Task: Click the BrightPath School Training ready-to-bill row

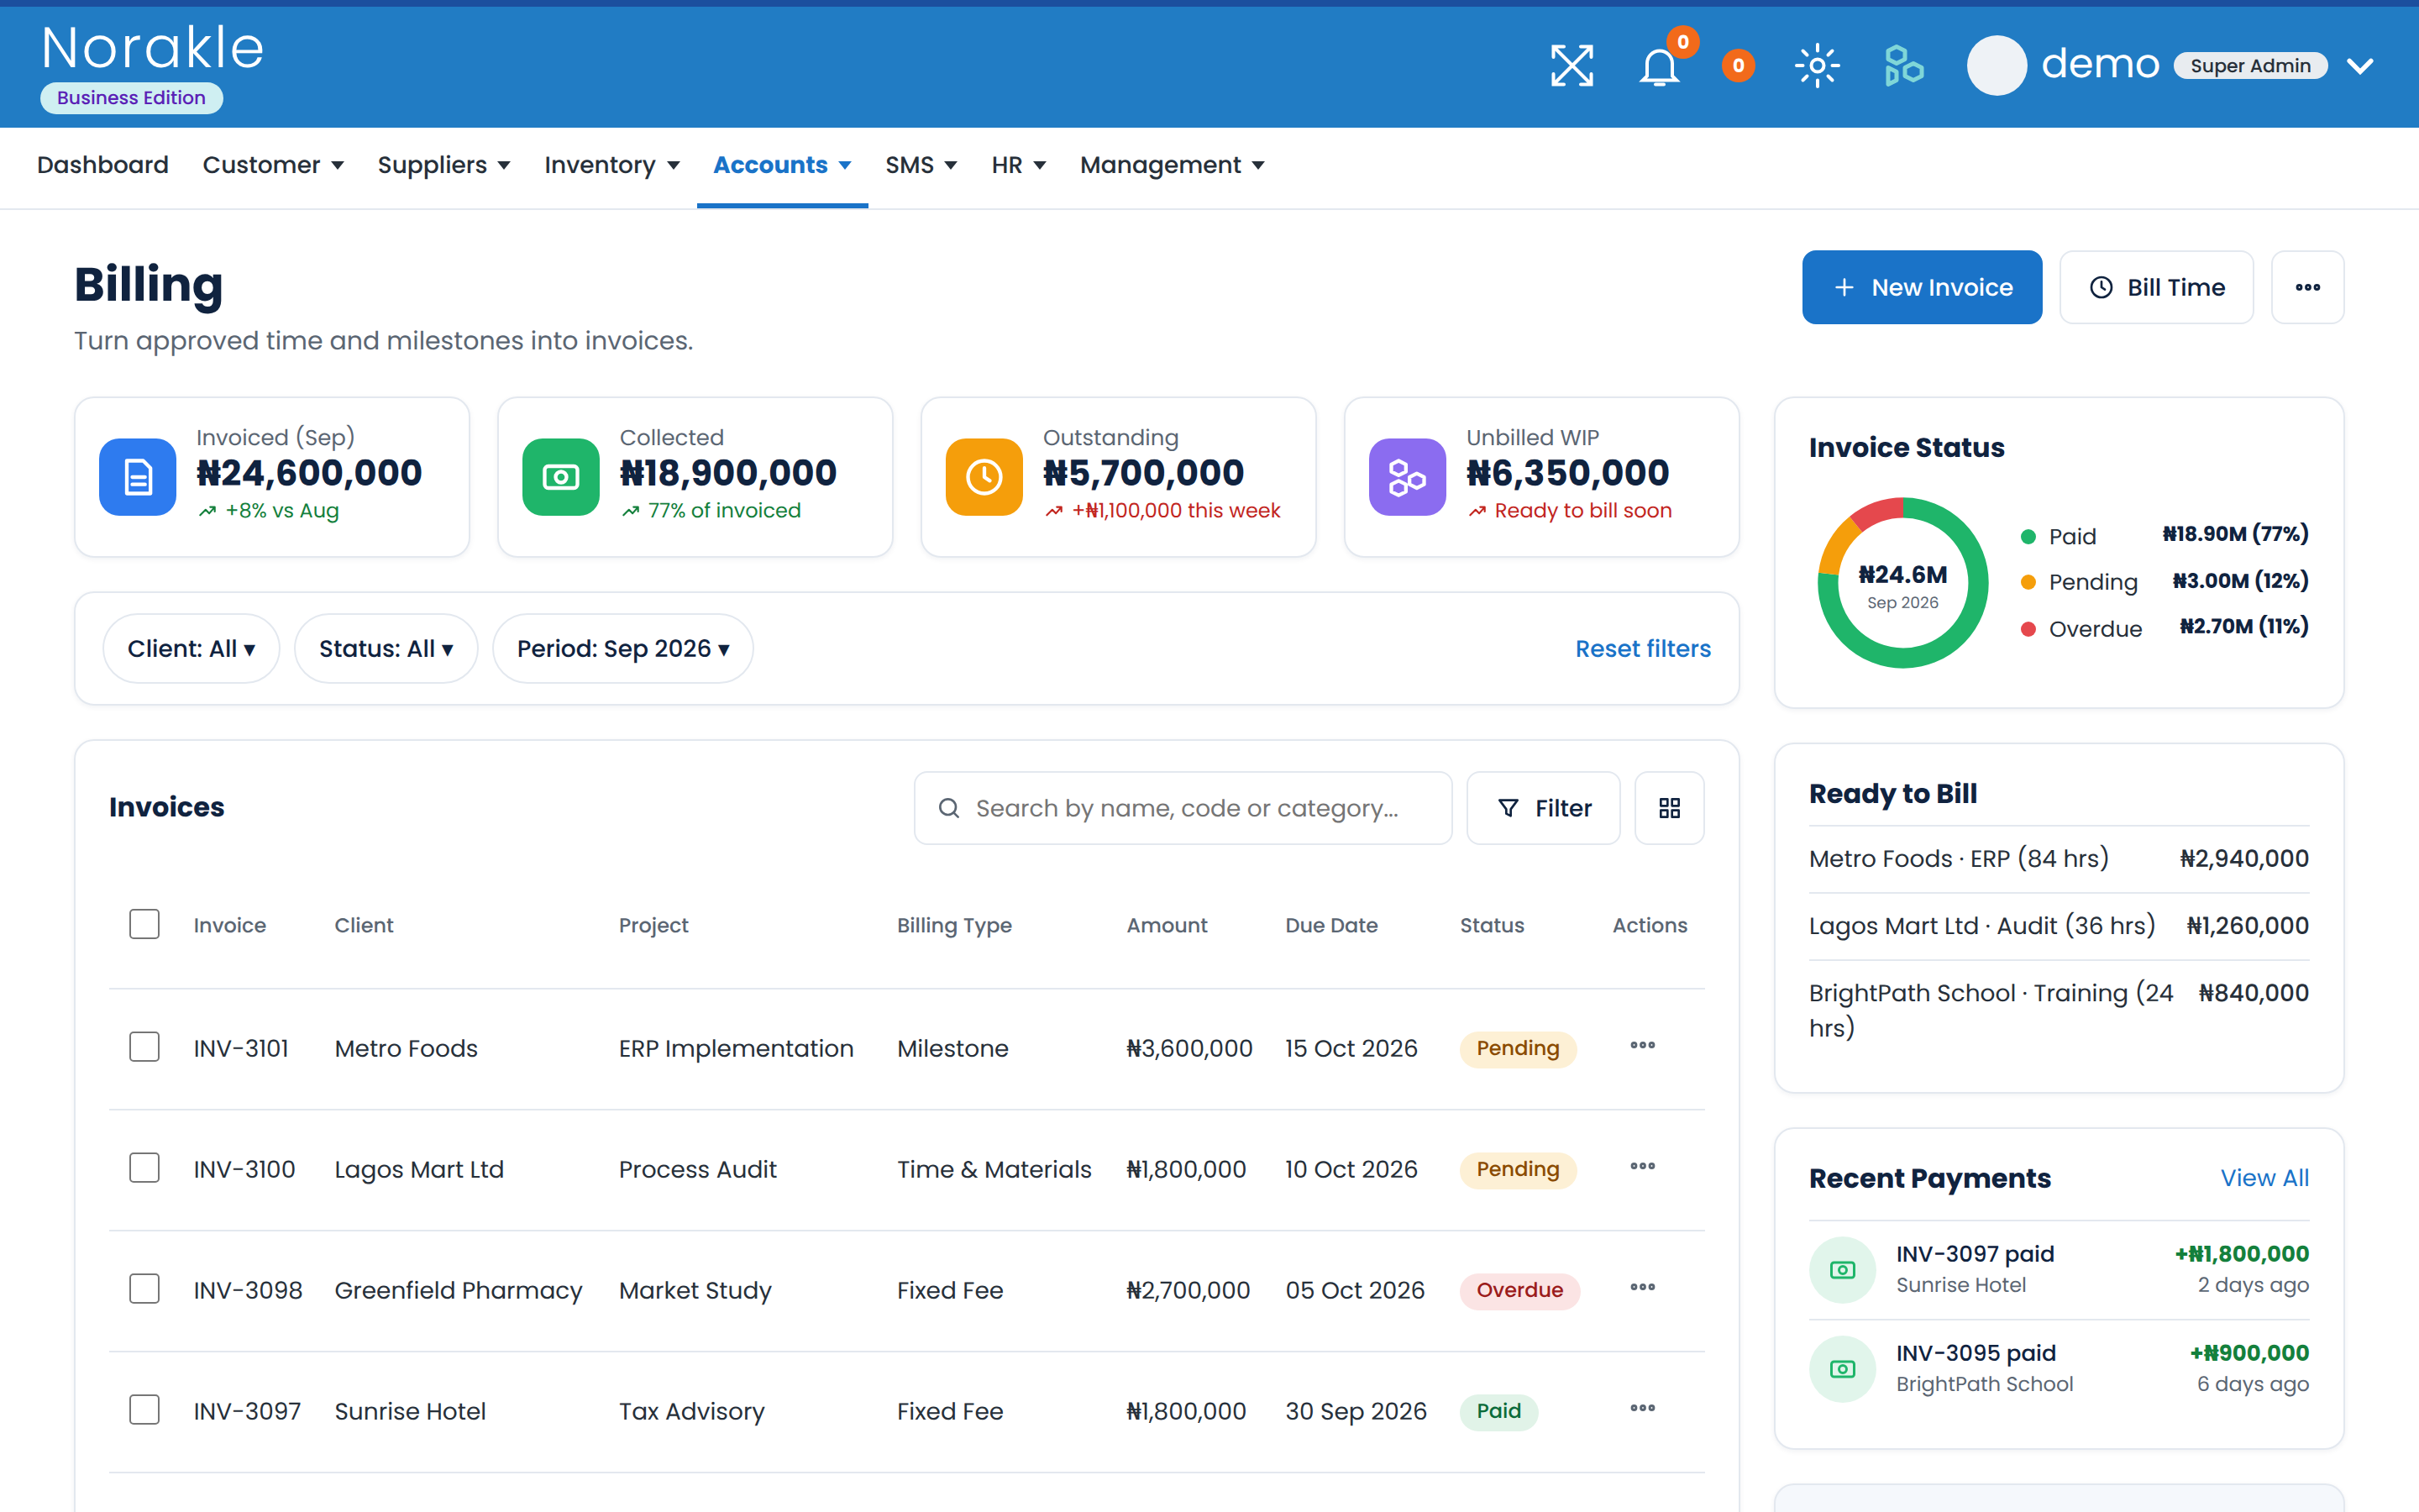Action: point(2058,1010)
